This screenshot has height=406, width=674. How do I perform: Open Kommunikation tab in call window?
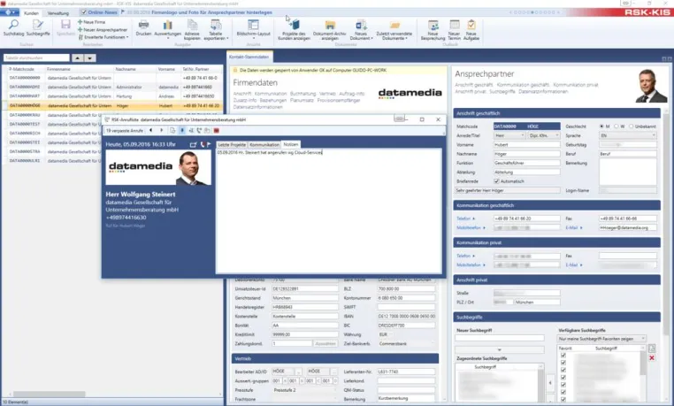264,145
